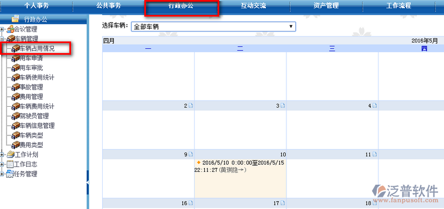Click the 工作计划 folder icon
The width and height of the screenshot is (444, 209).
(10, 155)
